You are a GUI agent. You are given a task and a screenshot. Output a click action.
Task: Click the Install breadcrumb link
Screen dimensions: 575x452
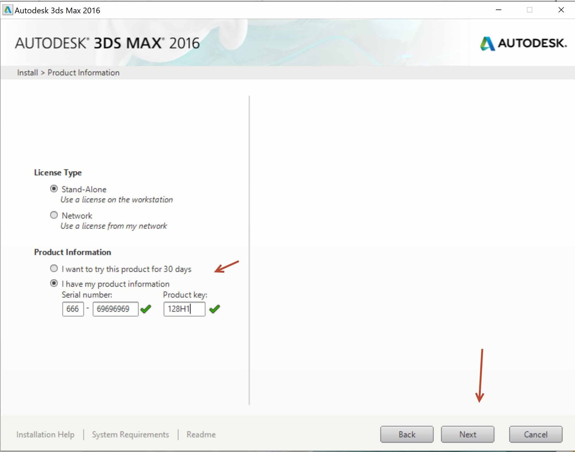27,72
